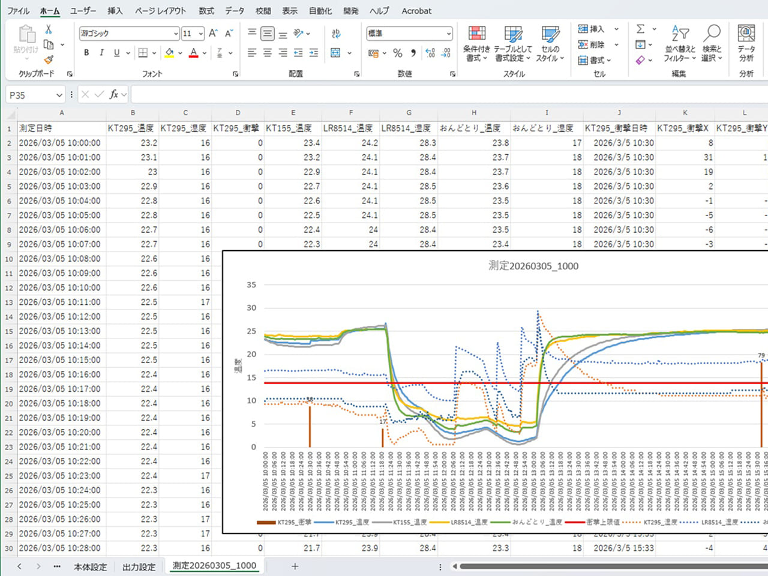The image size is (768, 576).
Task: Toggle middle vertical alignment button
Action: click(x=268, y=34)
